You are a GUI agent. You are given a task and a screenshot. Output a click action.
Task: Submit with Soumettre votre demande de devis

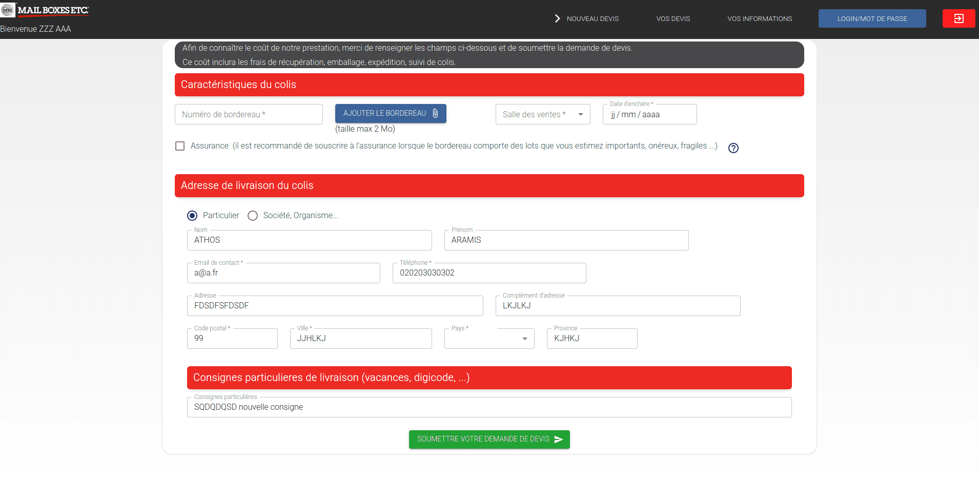(483, 439)
